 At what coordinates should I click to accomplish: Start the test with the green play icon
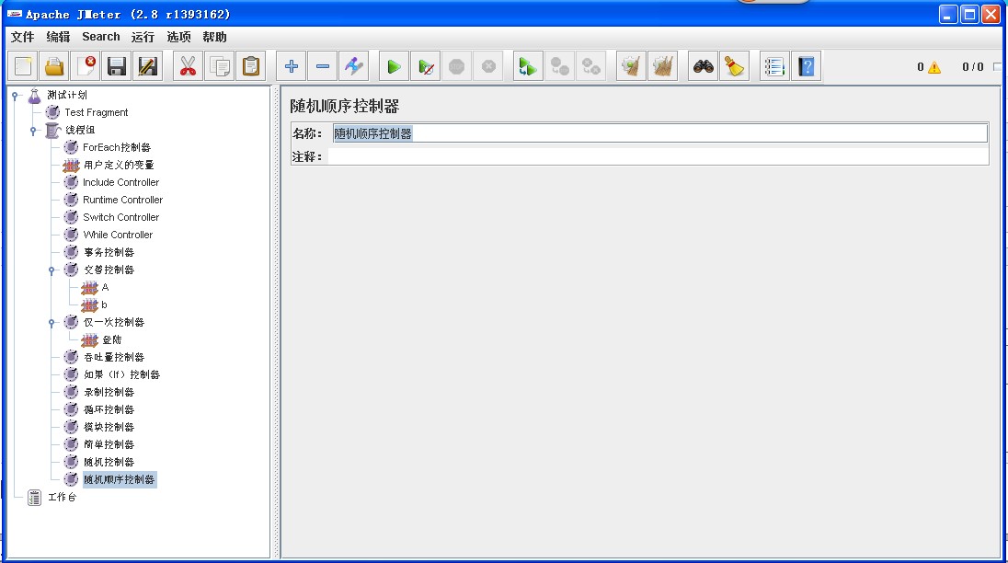click(394, 66)
